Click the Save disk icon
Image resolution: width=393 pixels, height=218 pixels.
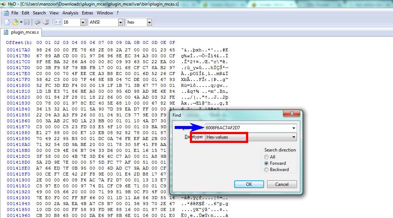point(27,23)
